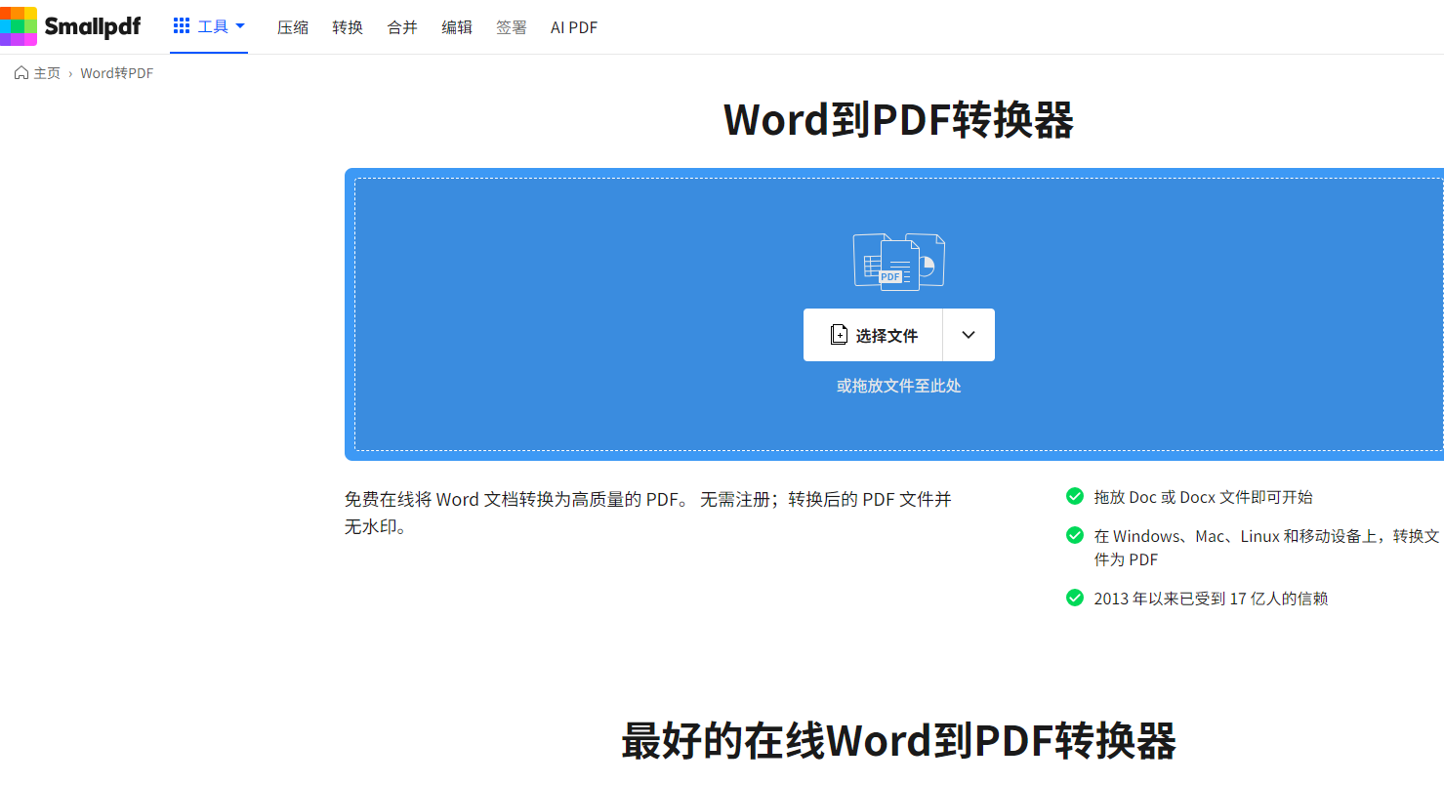This screenshot has height=785, width=1444.
Task: Expand the chevron dropdown beside 选择文件
Action: [969, 335]
